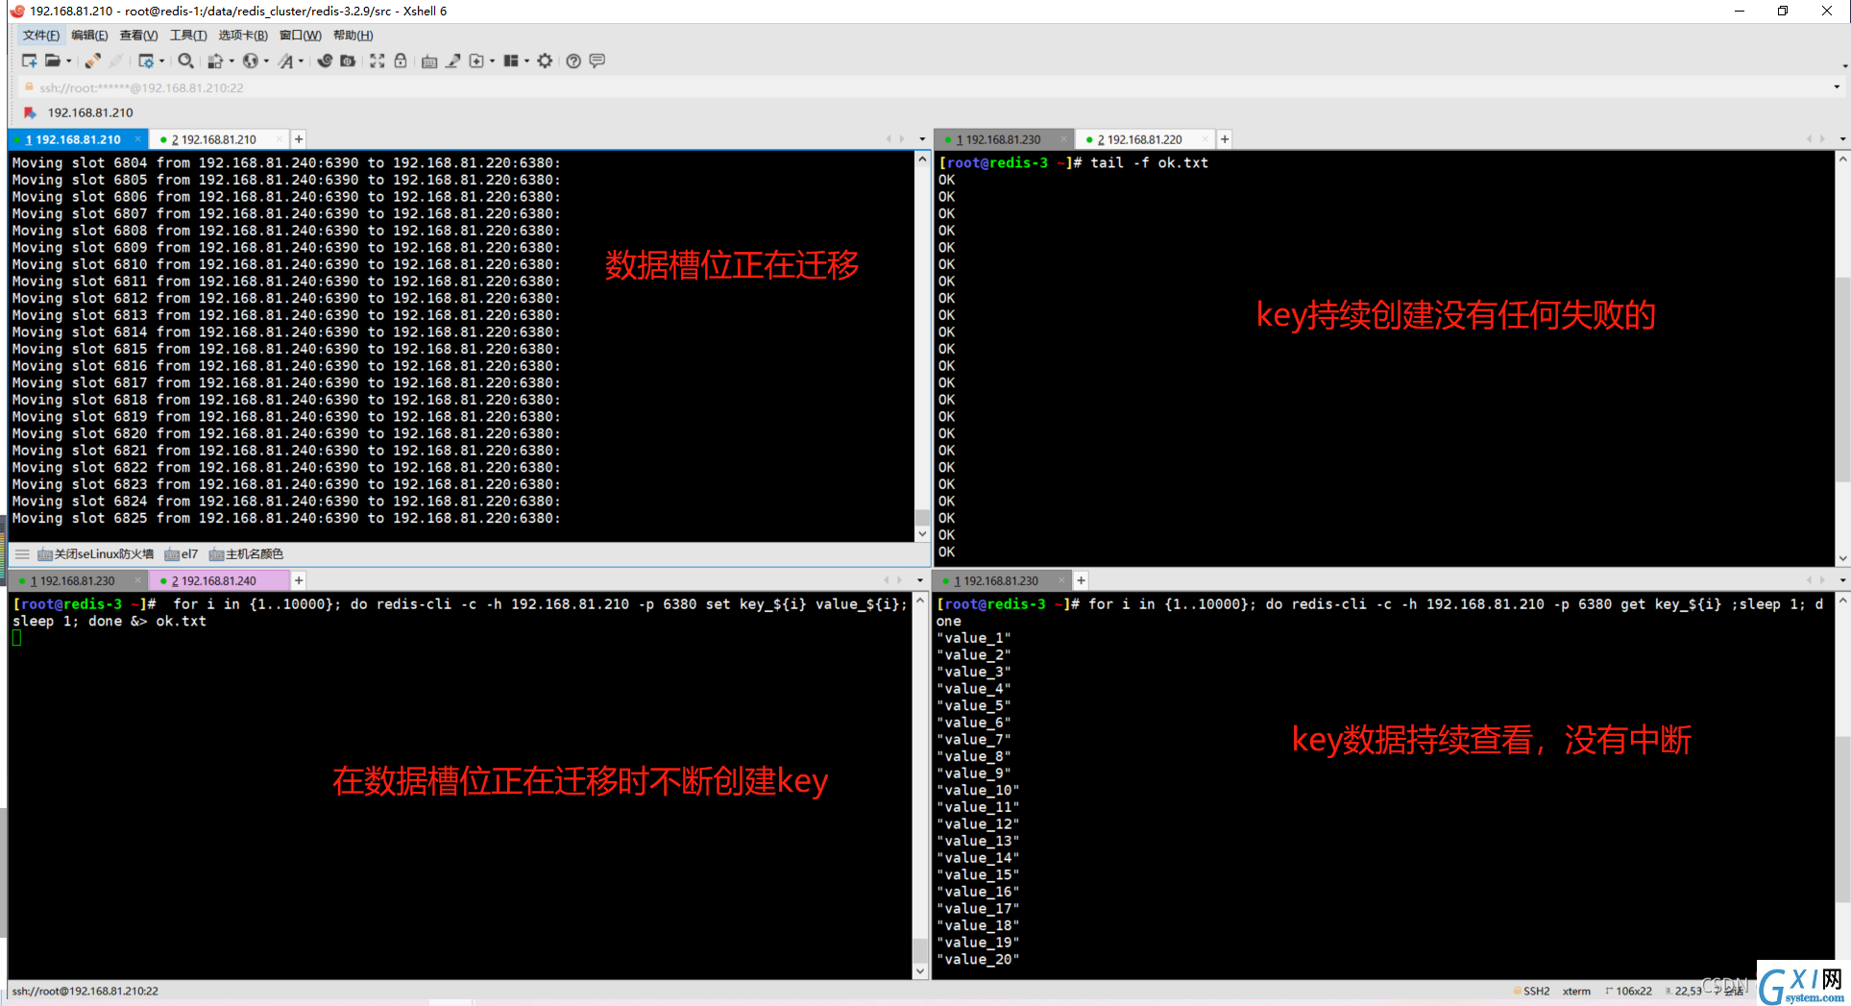Click the quick-command bar hamburger icon
1851x1006 pixels.
22,554
